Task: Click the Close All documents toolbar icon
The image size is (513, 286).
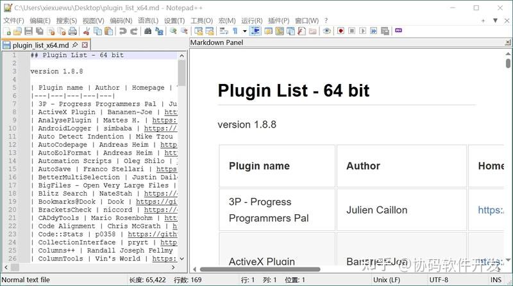Action: pos(62,31)
